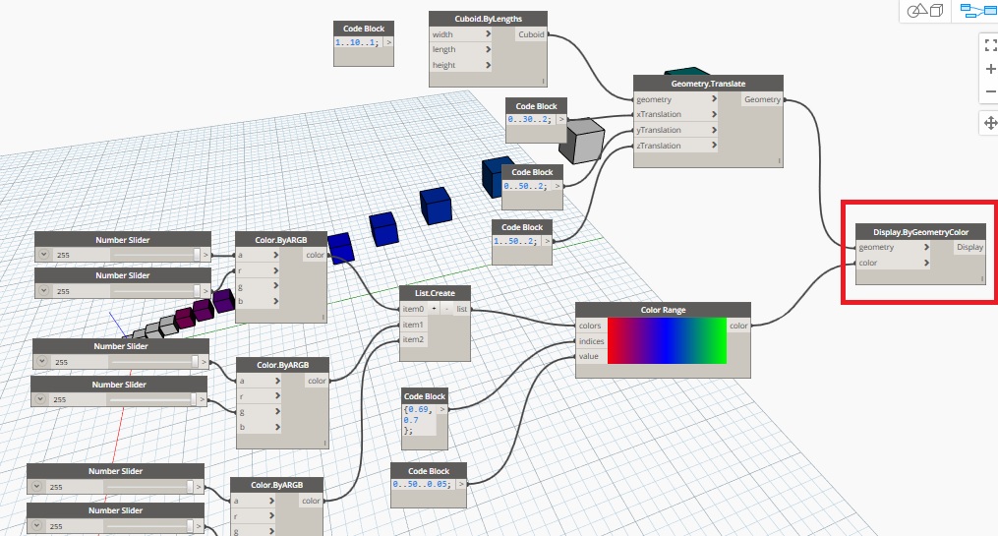Screen dimensions: 998x536
Task: Click the width port arrow on Cuboid.ByLengths
Action: (x=488, y=34)
